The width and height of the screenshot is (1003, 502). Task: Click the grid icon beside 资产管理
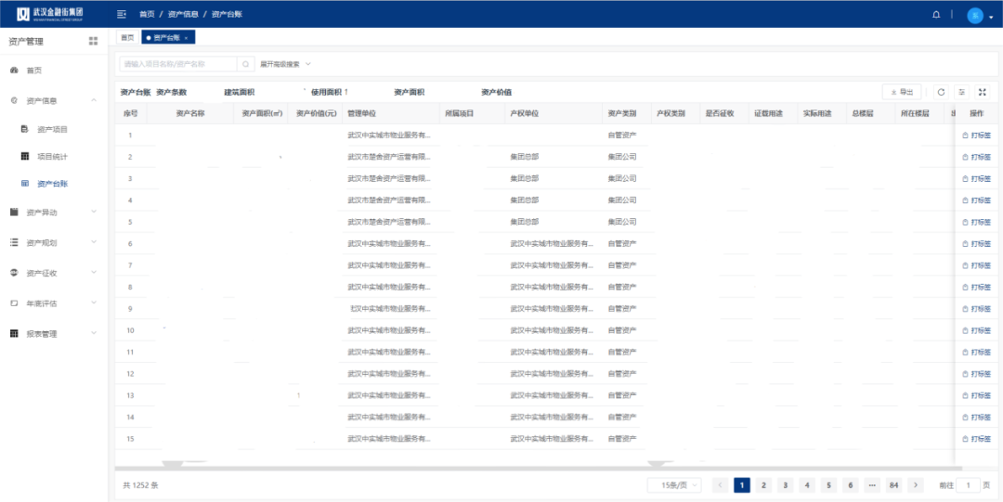94,41
